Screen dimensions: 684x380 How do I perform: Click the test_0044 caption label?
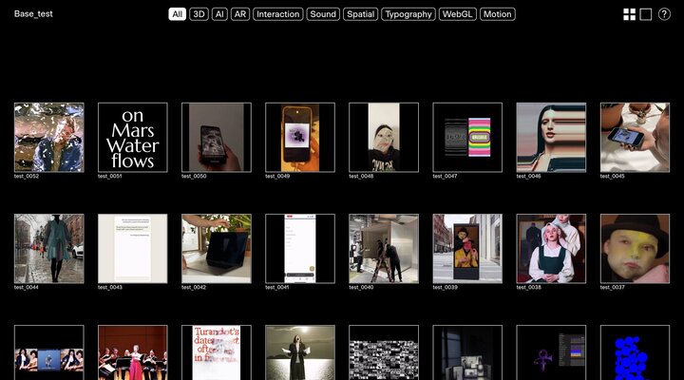click(x=27, y=287)
